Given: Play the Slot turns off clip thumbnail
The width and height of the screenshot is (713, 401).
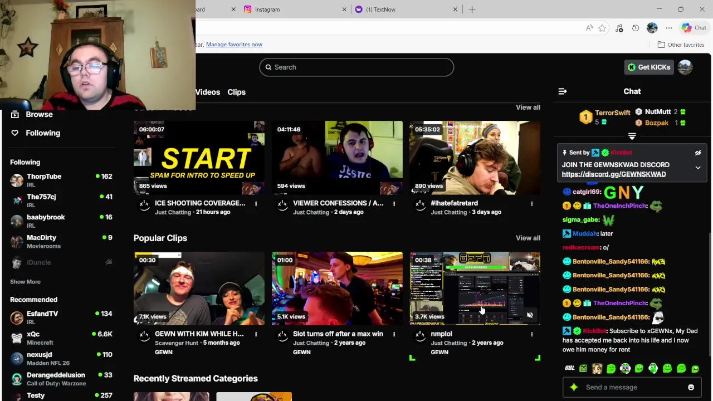Looking at the screenshot, I should 337,288.
